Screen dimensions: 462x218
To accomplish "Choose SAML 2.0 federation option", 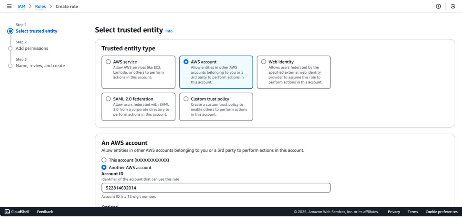I will pyautogui.click(x=108, y=99).
